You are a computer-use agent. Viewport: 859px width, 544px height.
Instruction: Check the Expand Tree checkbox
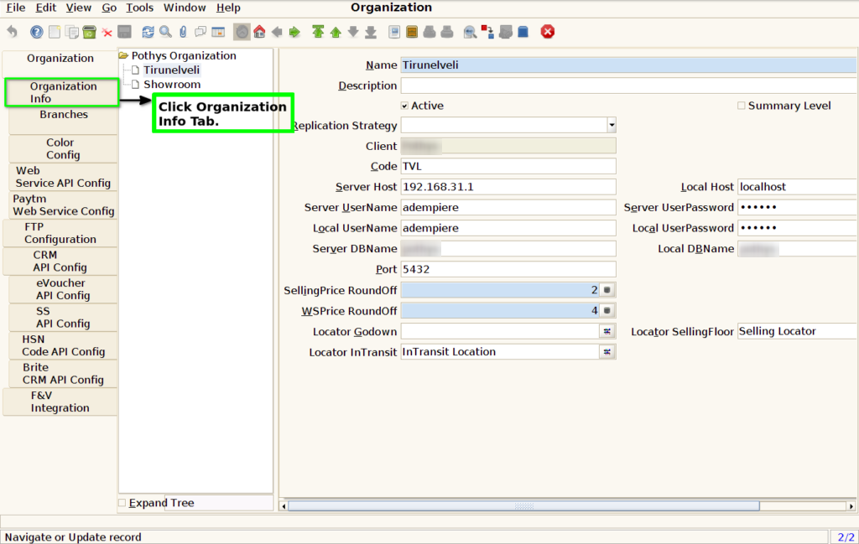(x=122, y=502)
